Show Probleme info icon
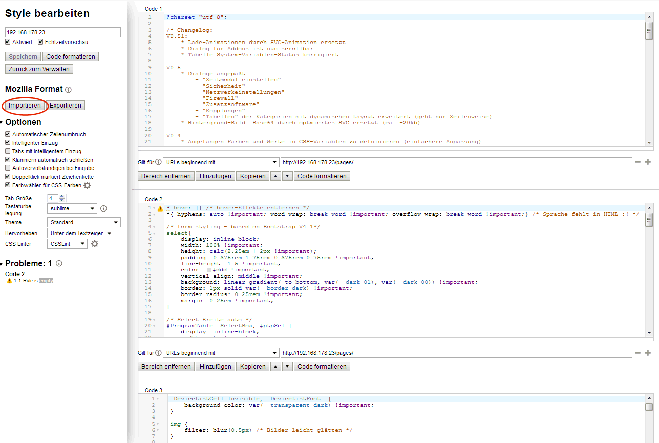The image size is (659, 443). tap(59, 264)
